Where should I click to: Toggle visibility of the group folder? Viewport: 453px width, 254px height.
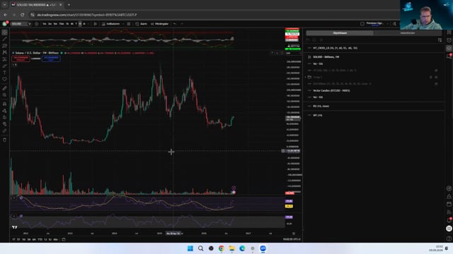click(x=436, y=77)
